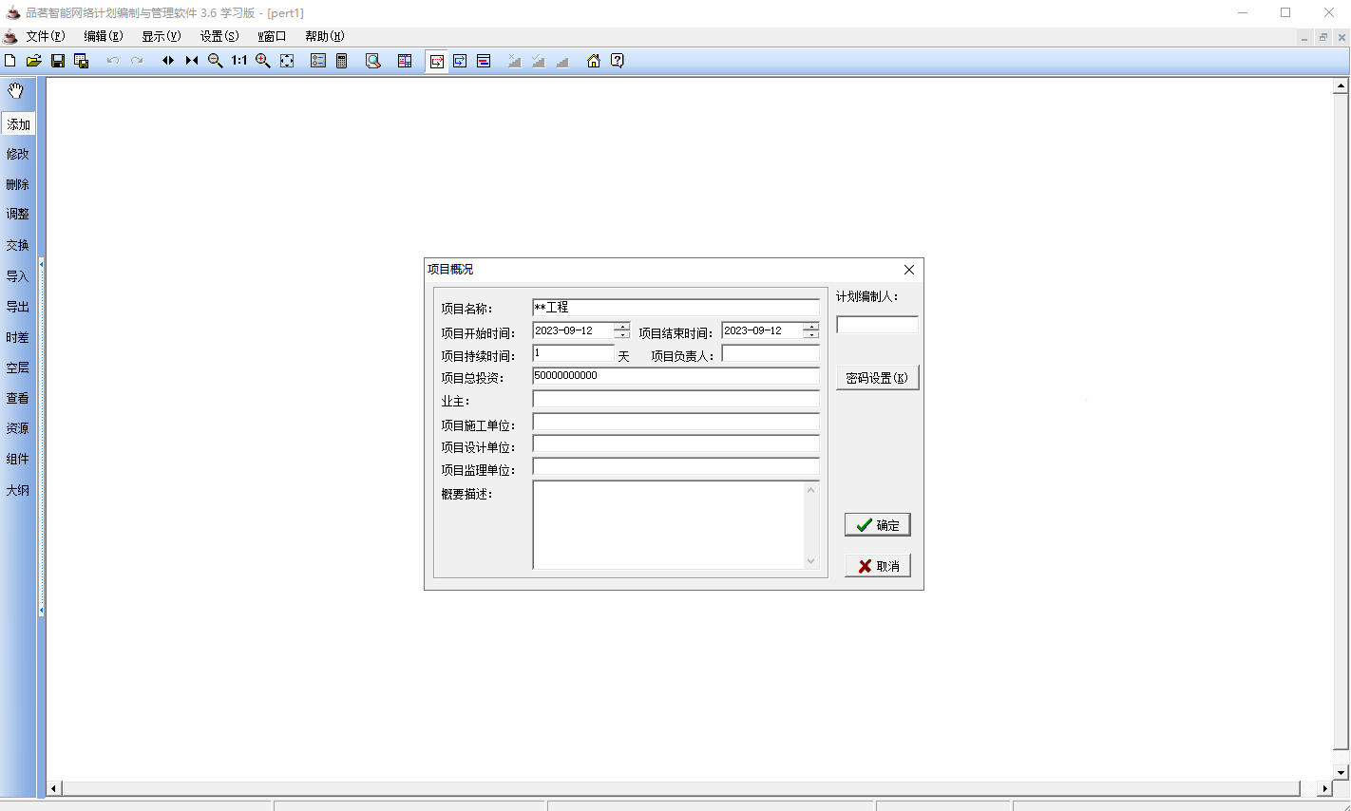Select 修改 in the left sidebar

(x=18, y=154)
